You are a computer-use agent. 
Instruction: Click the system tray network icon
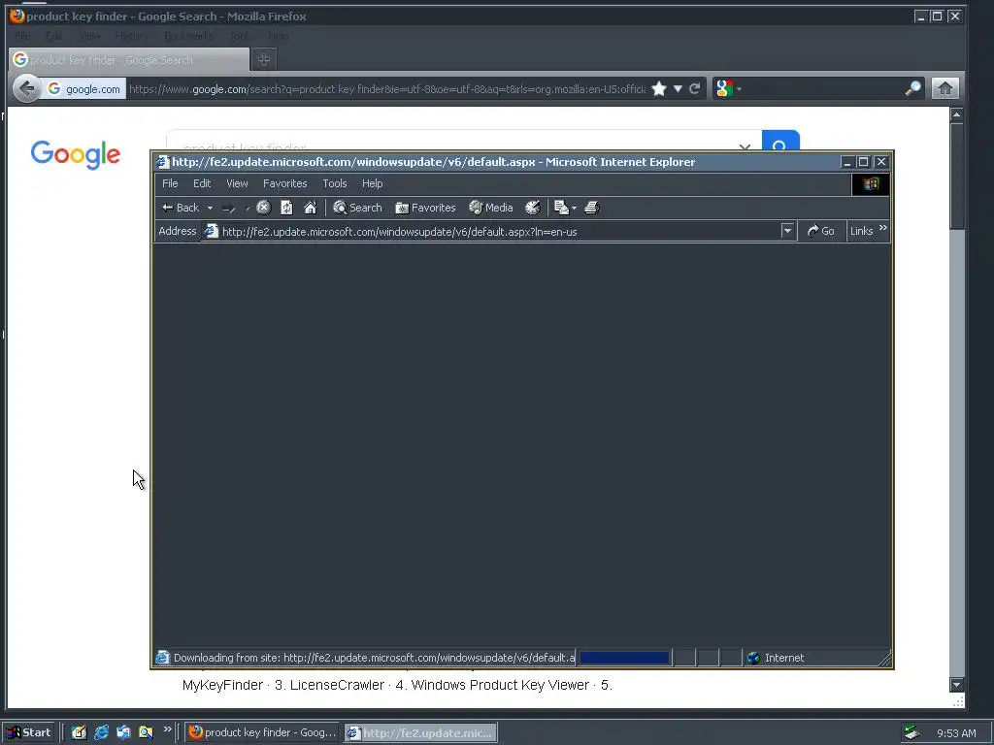point(911,732)
